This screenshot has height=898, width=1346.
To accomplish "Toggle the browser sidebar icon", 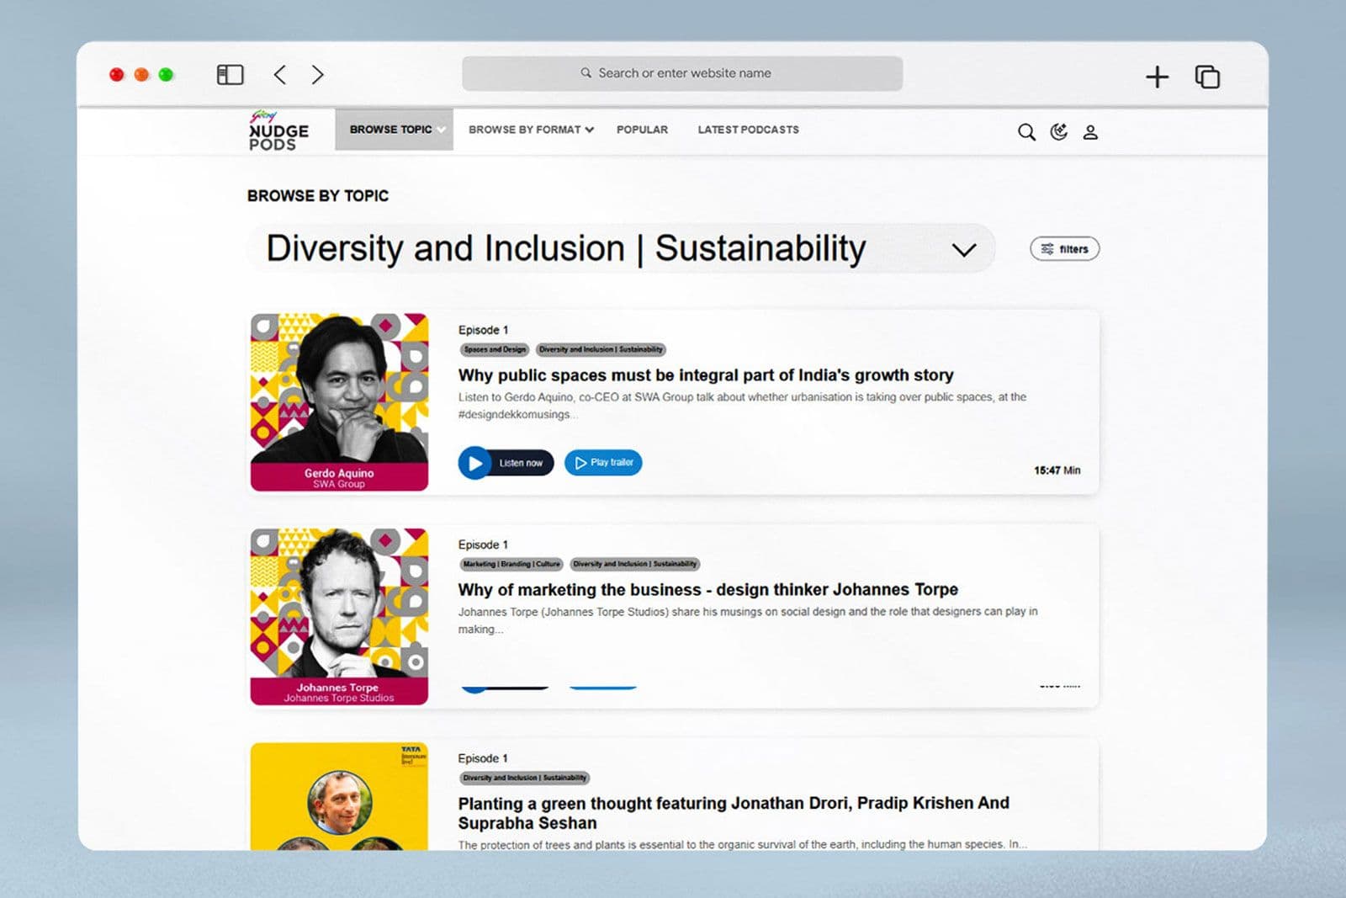I will (x=230, y=75).
